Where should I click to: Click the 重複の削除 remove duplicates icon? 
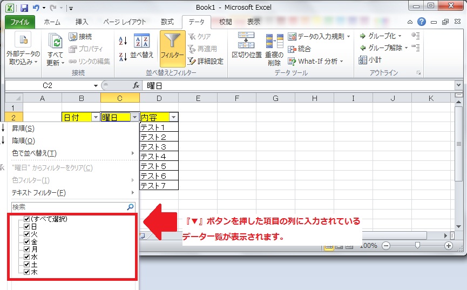tap(274, 41)
